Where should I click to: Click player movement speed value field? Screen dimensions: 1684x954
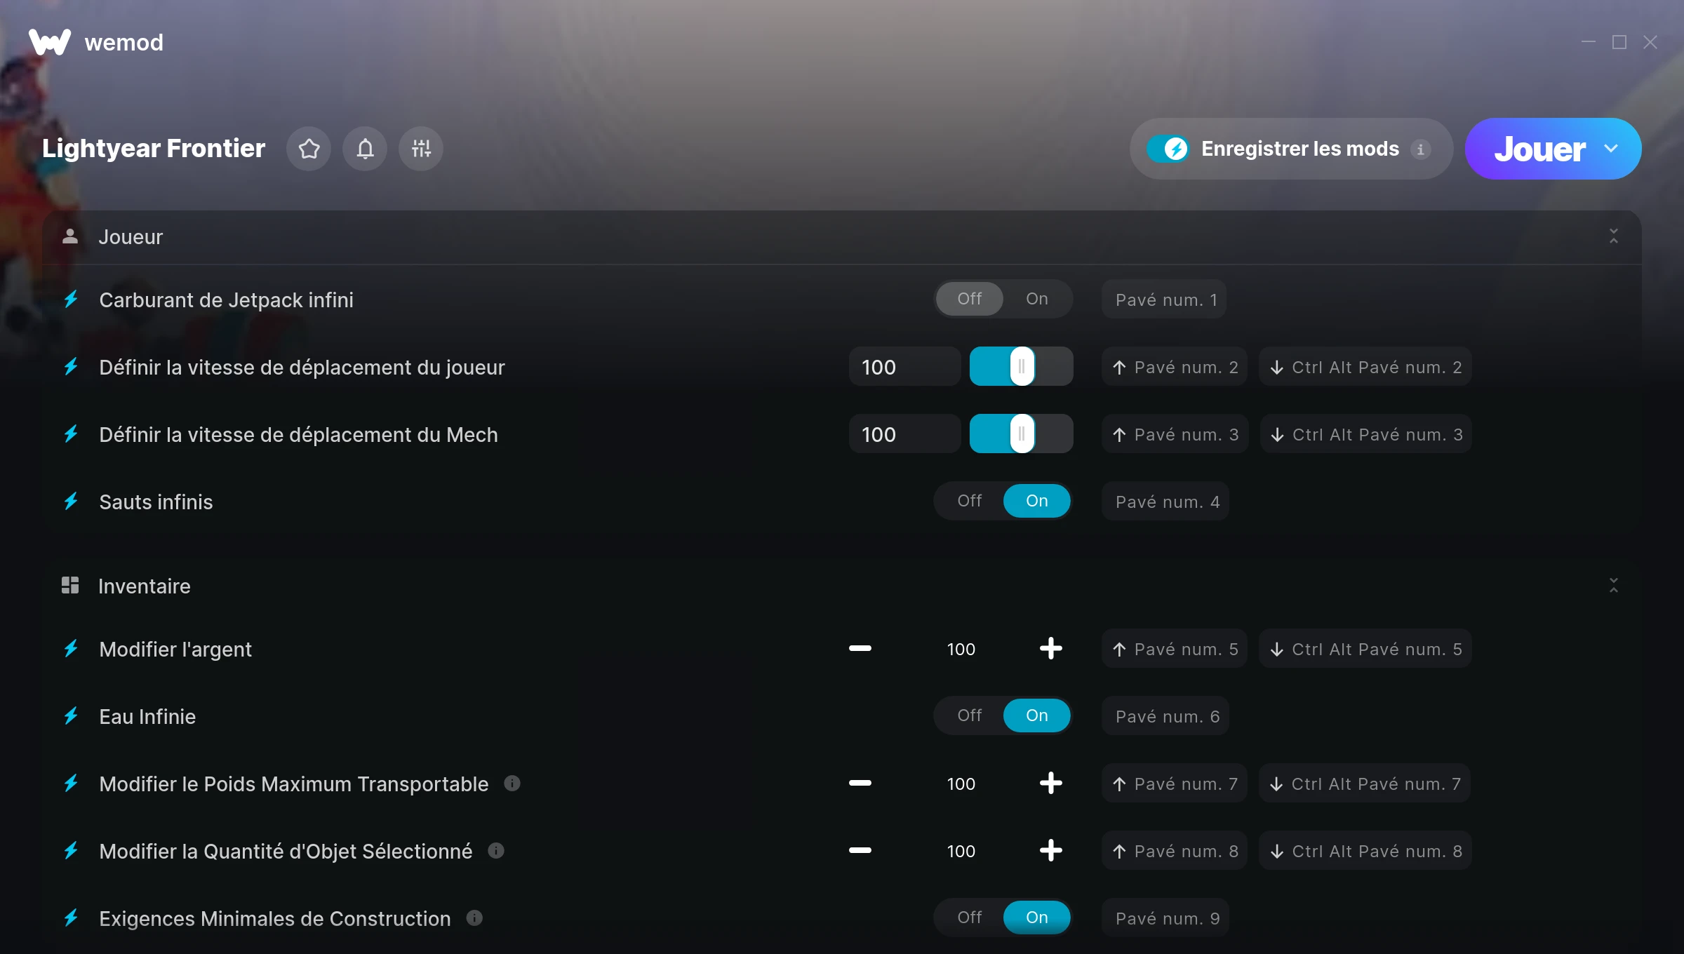[x=905, y=367]
